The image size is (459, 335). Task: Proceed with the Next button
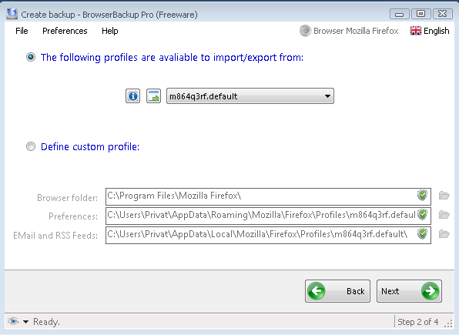409,291
